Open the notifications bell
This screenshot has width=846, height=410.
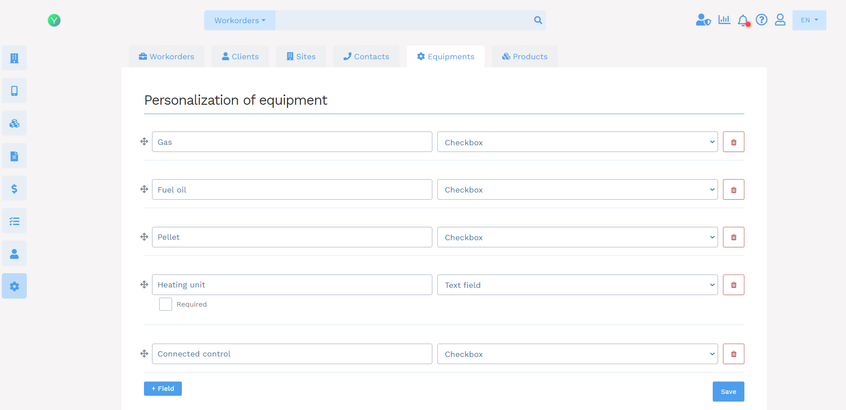click(743, 20)
